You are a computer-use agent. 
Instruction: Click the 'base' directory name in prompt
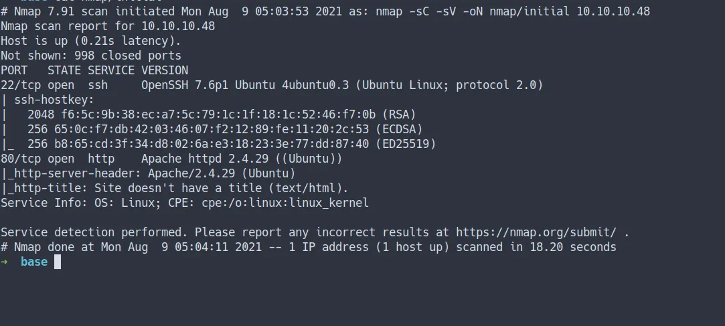[x=34, y=262]
